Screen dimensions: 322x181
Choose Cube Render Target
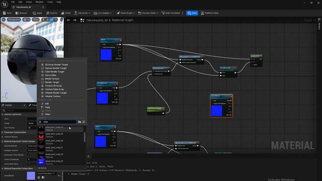[55, 71]
